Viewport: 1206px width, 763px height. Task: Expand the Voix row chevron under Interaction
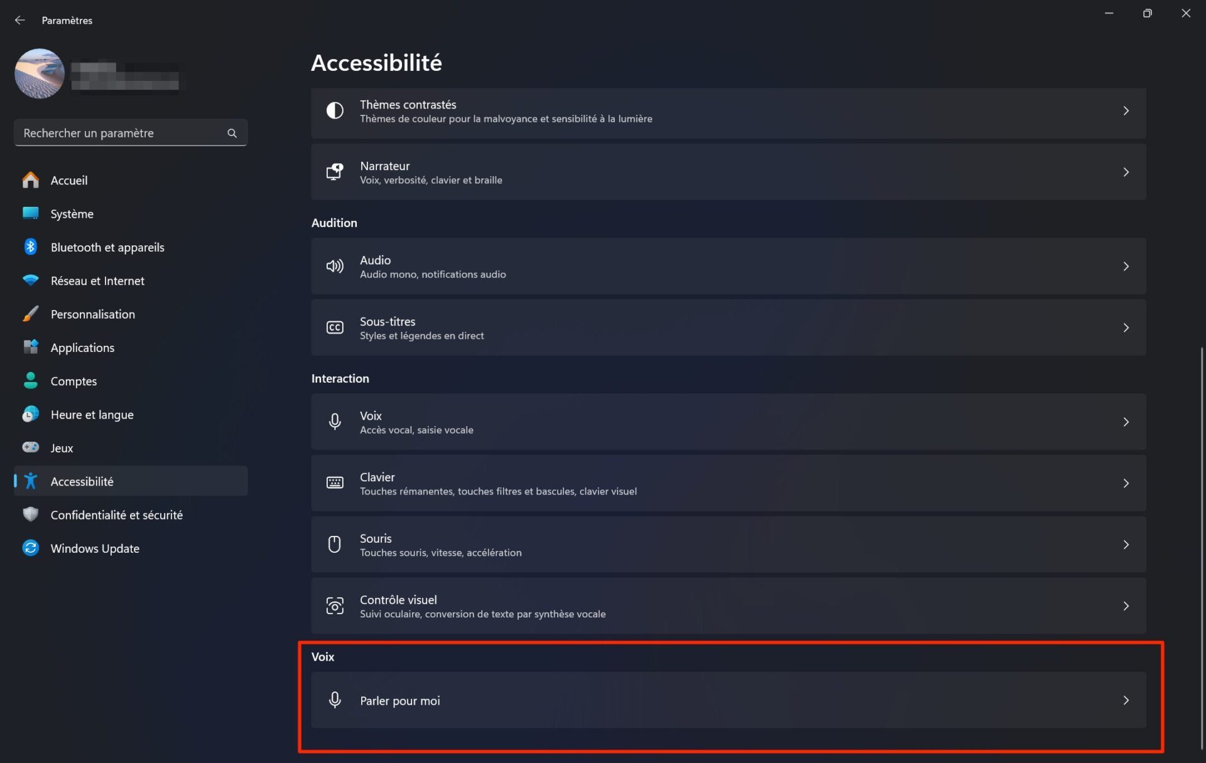1126,422
